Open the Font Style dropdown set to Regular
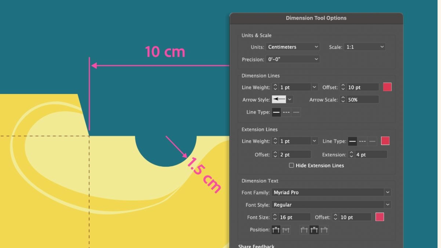Viewport: 441px width, 248px height. click(x=331, y=204)
